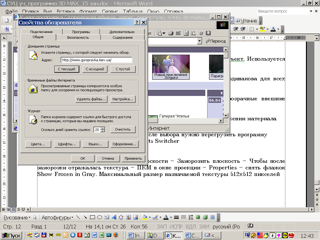Launch Excel from Quick Launch
Screen dimensions: 320x240
point(102,235)
